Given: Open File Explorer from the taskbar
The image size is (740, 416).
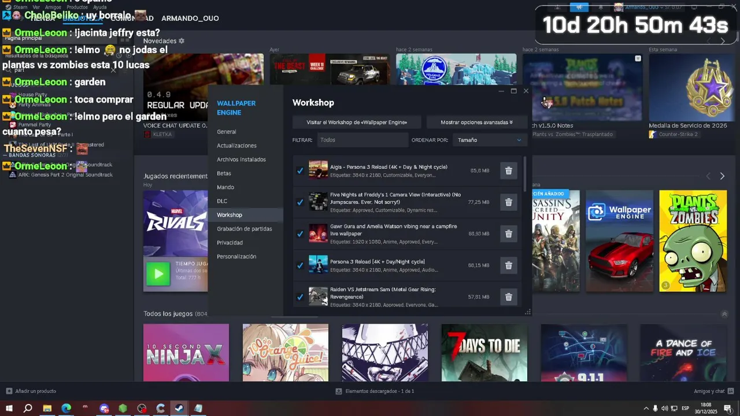Looking at the screenshot, I should tap(47, 408).
